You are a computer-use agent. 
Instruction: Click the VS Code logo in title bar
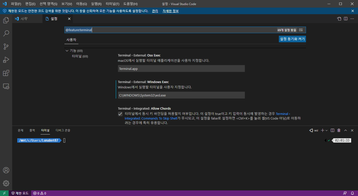(4, 4)
